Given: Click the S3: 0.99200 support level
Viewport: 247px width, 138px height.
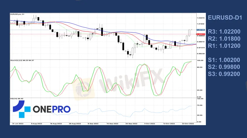Looking at the screenshot, I should pyautogui.click(x=224, y=74).
